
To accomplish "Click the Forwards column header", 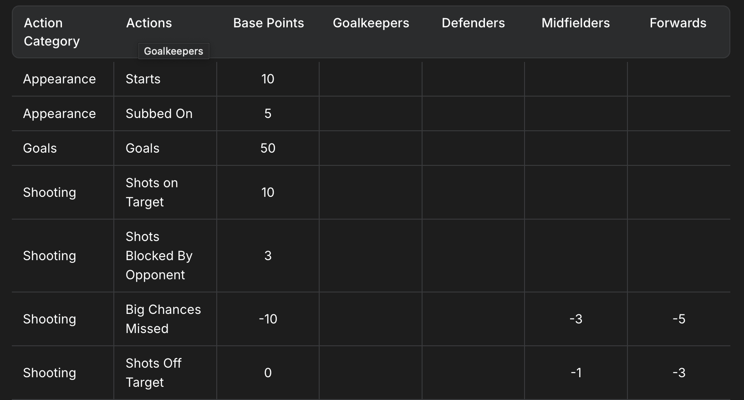I will [678, 23].
